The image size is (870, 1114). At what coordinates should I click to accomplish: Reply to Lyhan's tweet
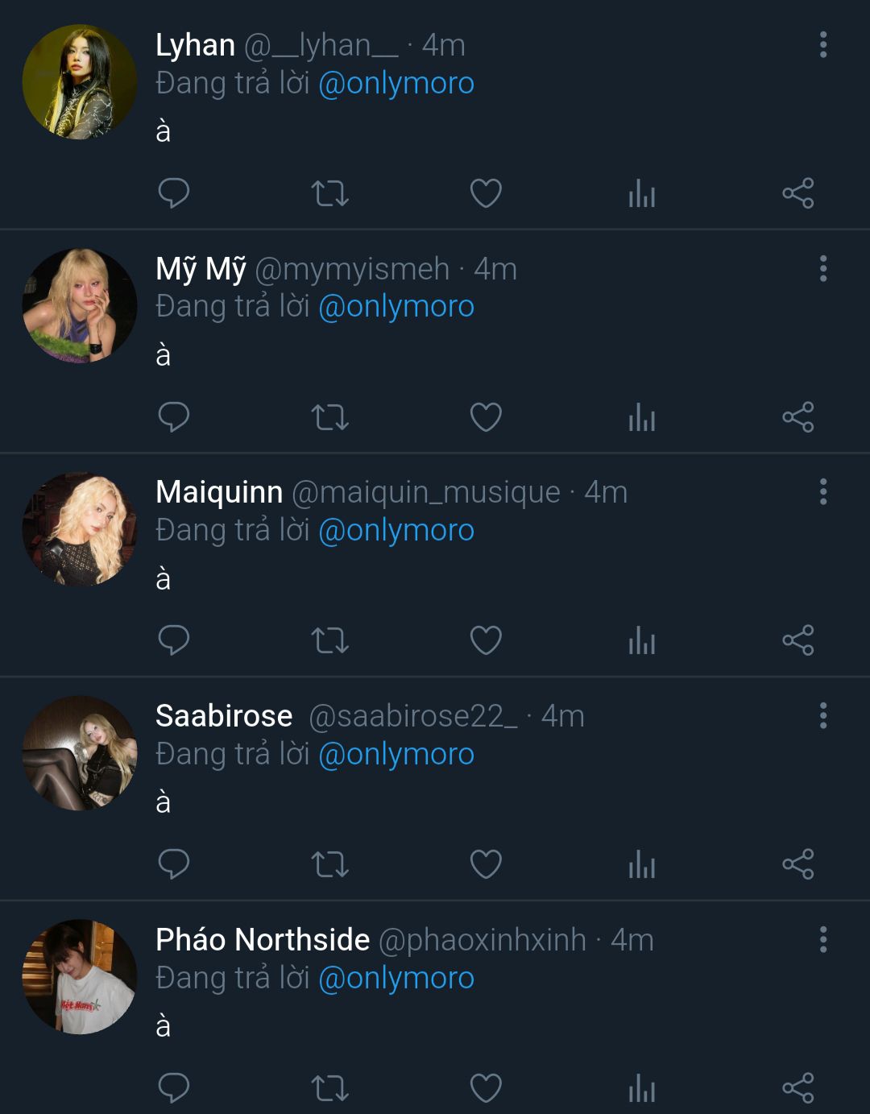tap(173, 193)
